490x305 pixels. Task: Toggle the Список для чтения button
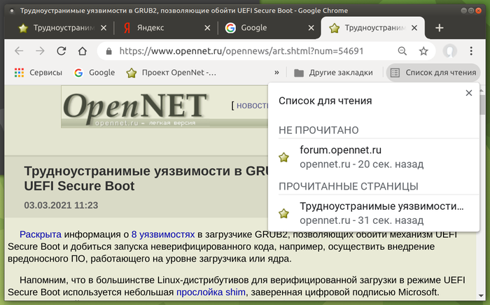click(433, 73)
